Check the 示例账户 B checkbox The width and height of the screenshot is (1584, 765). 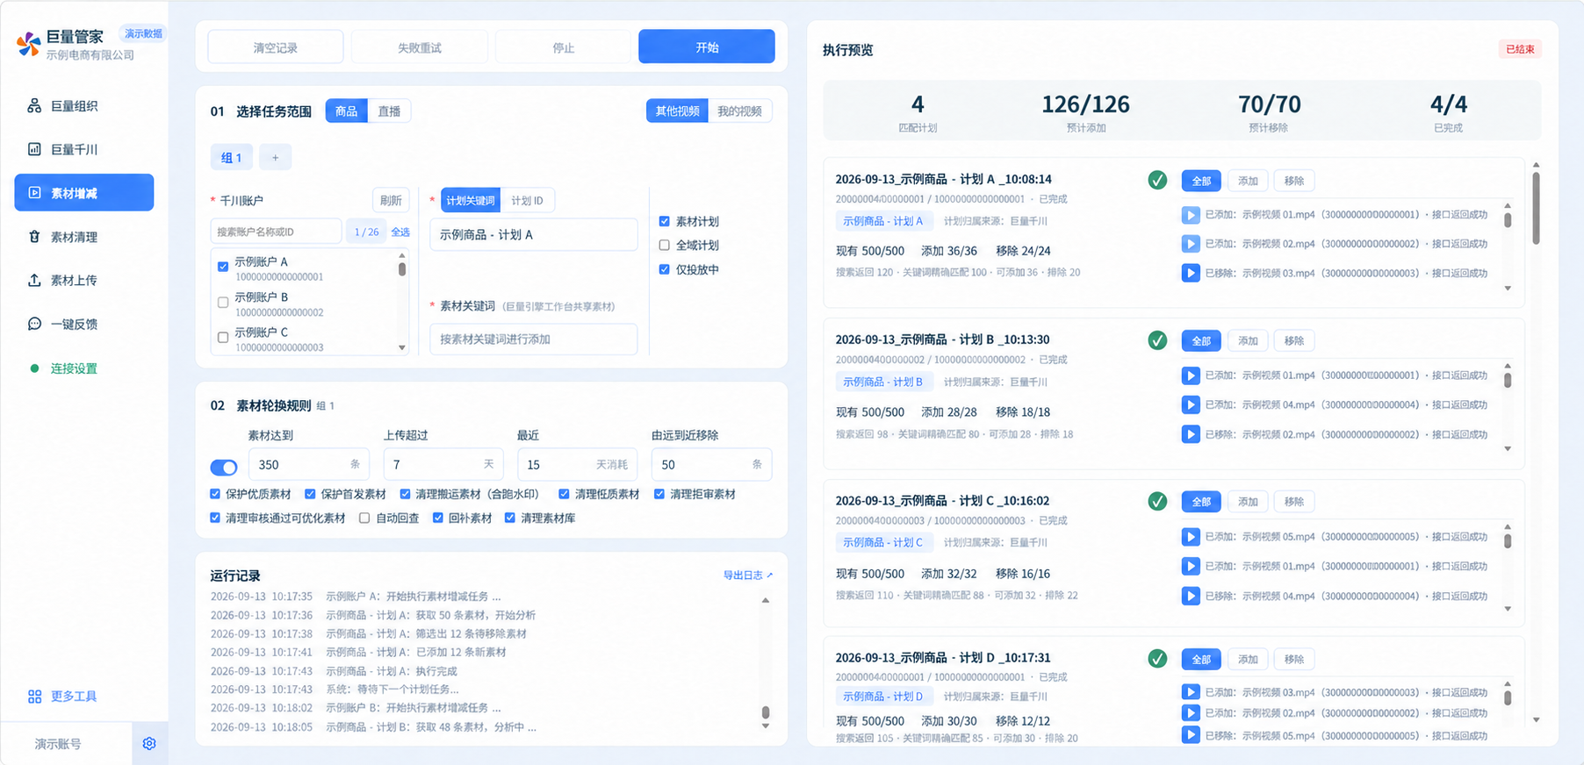click(223, 303)
